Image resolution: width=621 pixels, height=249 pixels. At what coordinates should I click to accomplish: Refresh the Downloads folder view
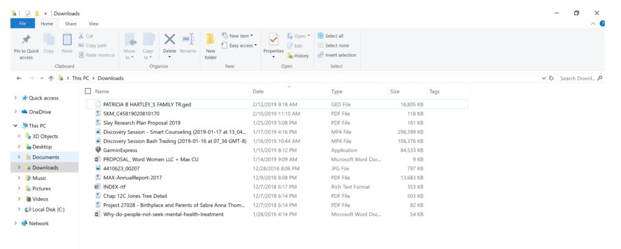[551, 78]
